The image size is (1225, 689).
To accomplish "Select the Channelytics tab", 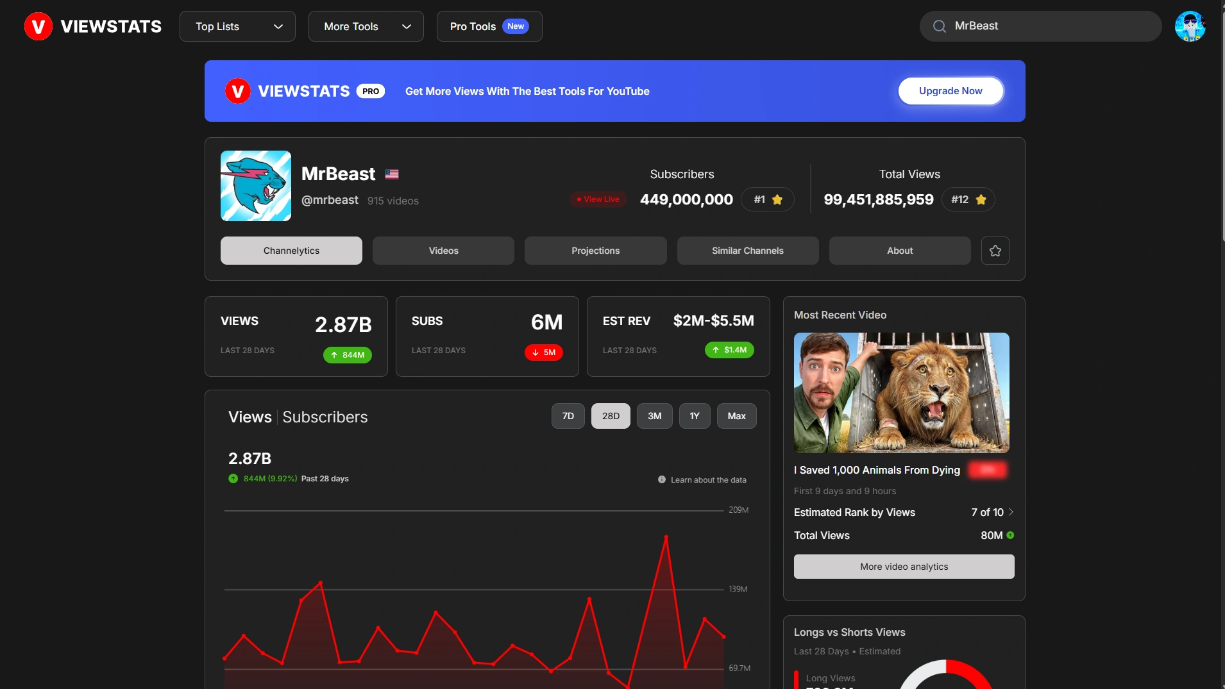I will [291, 251].
